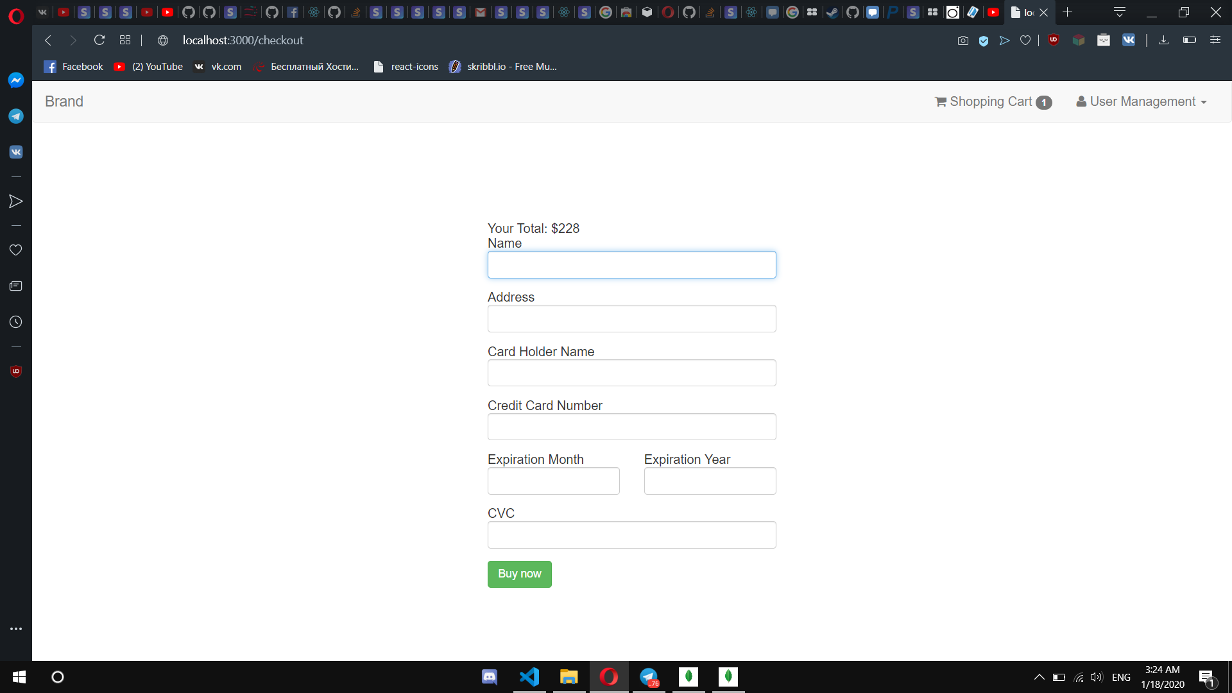Open VK in the Opera sidebar
Viewport: 1232px width, 693px height.
point(16,152)
